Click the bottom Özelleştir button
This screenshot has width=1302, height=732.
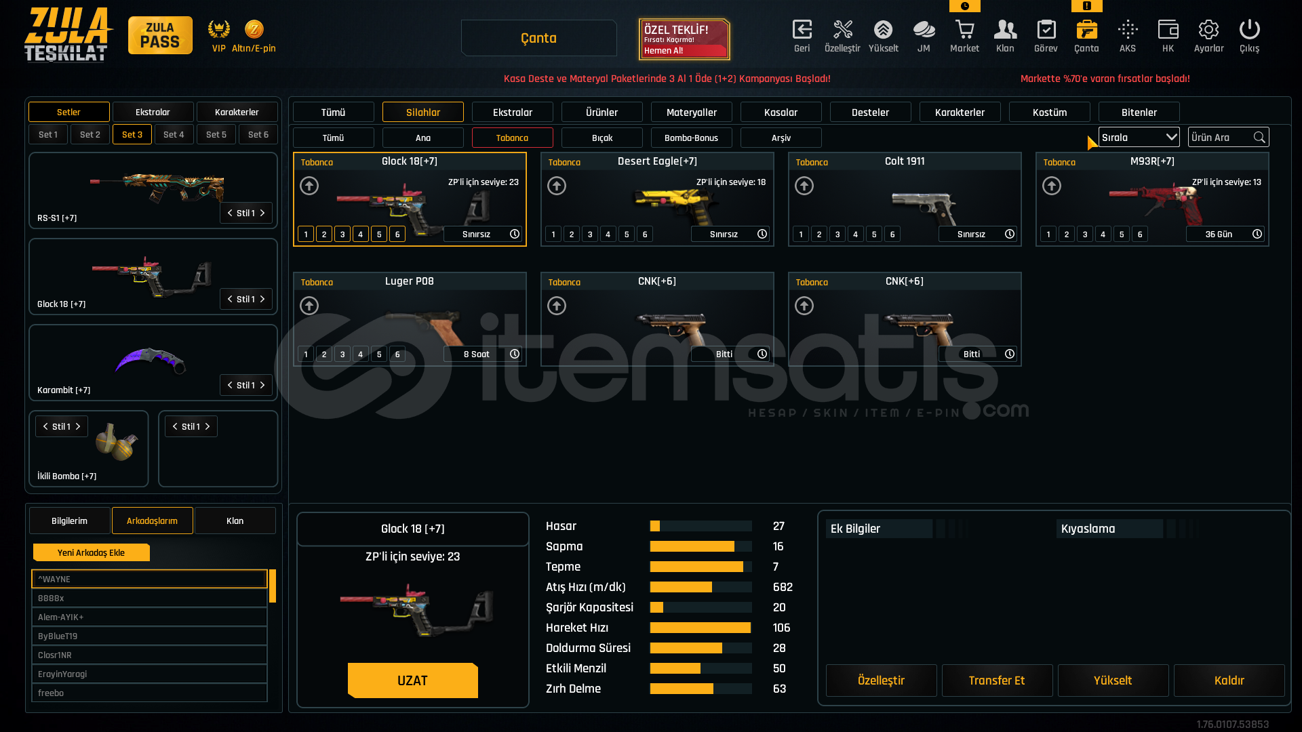pyautogui.click(x=881, y=680)
